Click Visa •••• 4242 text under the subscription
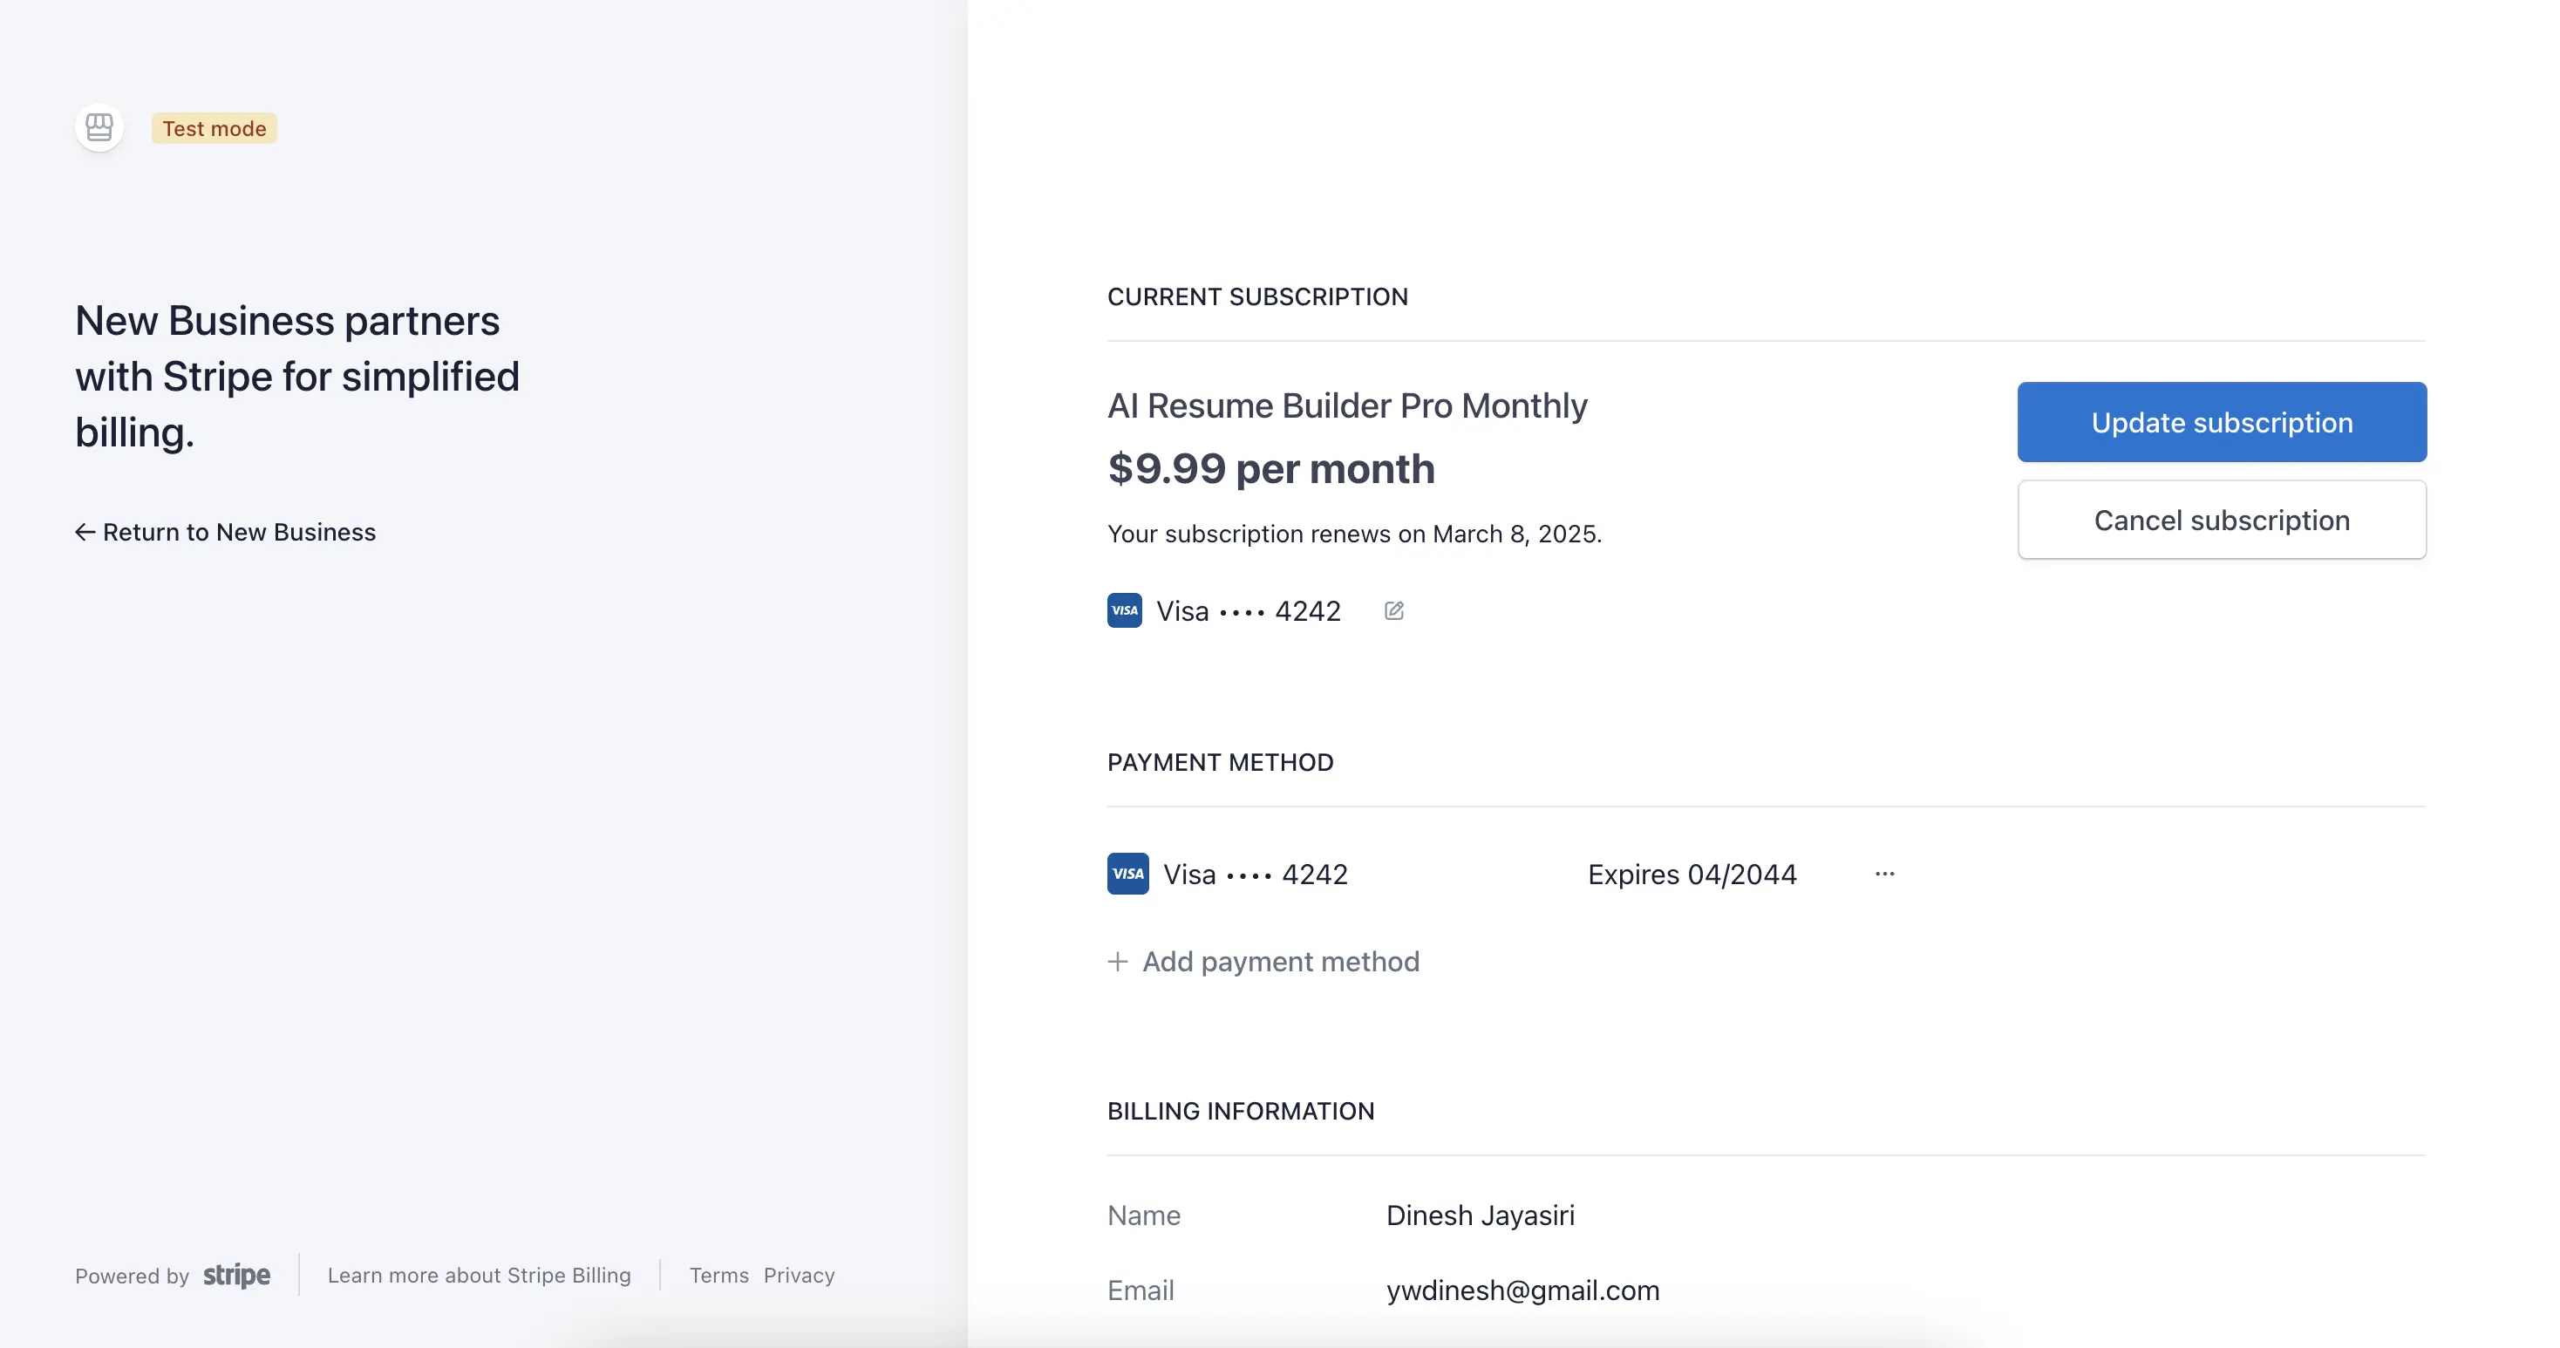Image resolution: width=2560 pixels, height=1348 pixels. pos(1249,610)
